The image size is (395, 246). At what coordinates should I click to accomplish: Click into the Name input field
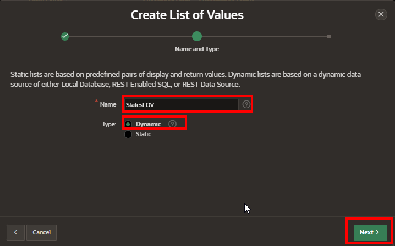tap(182, 105)
